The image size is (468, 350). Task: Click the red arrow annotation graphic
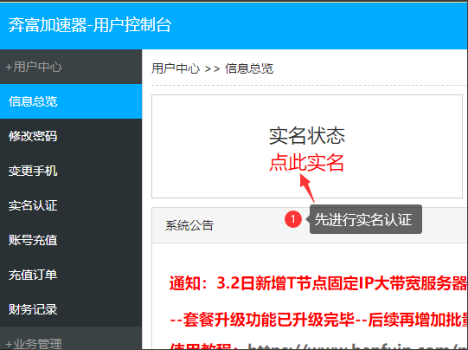click(x=307, y=188)
